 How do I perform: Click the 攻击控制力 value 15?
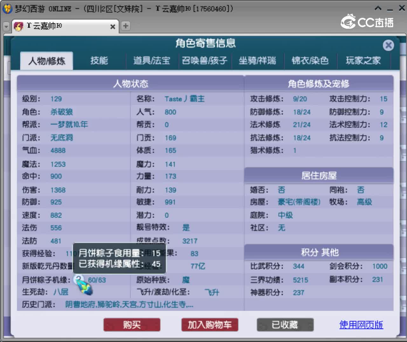pyautogui.click(x=383, y=99)
